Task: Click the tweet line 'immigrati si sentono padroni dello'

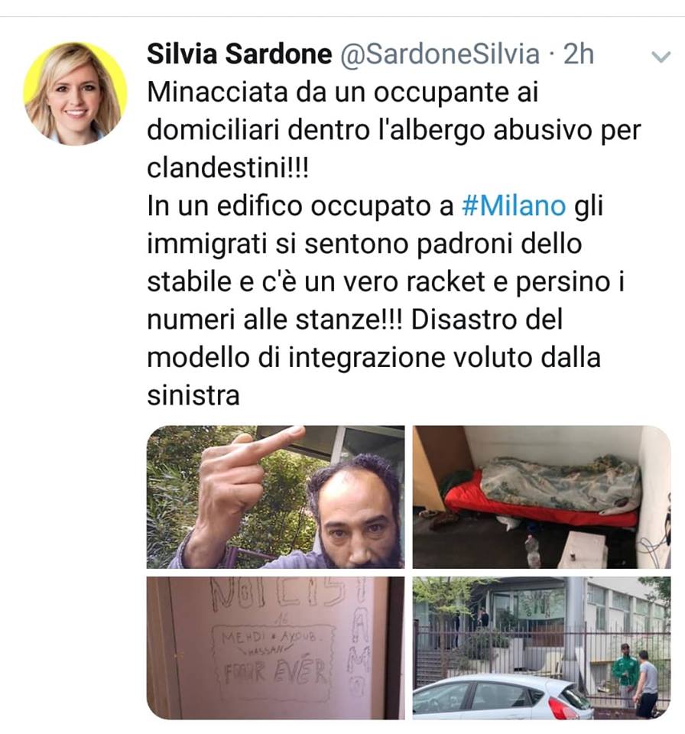Action: point(364,245)
